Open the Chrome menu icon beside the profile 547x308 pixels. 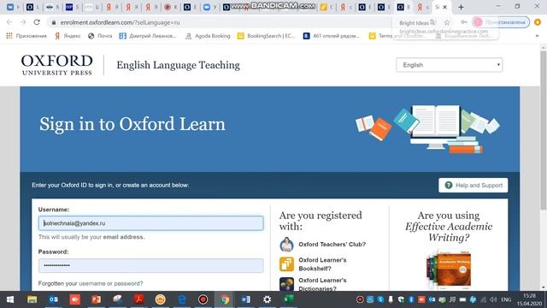click(538, 22)
